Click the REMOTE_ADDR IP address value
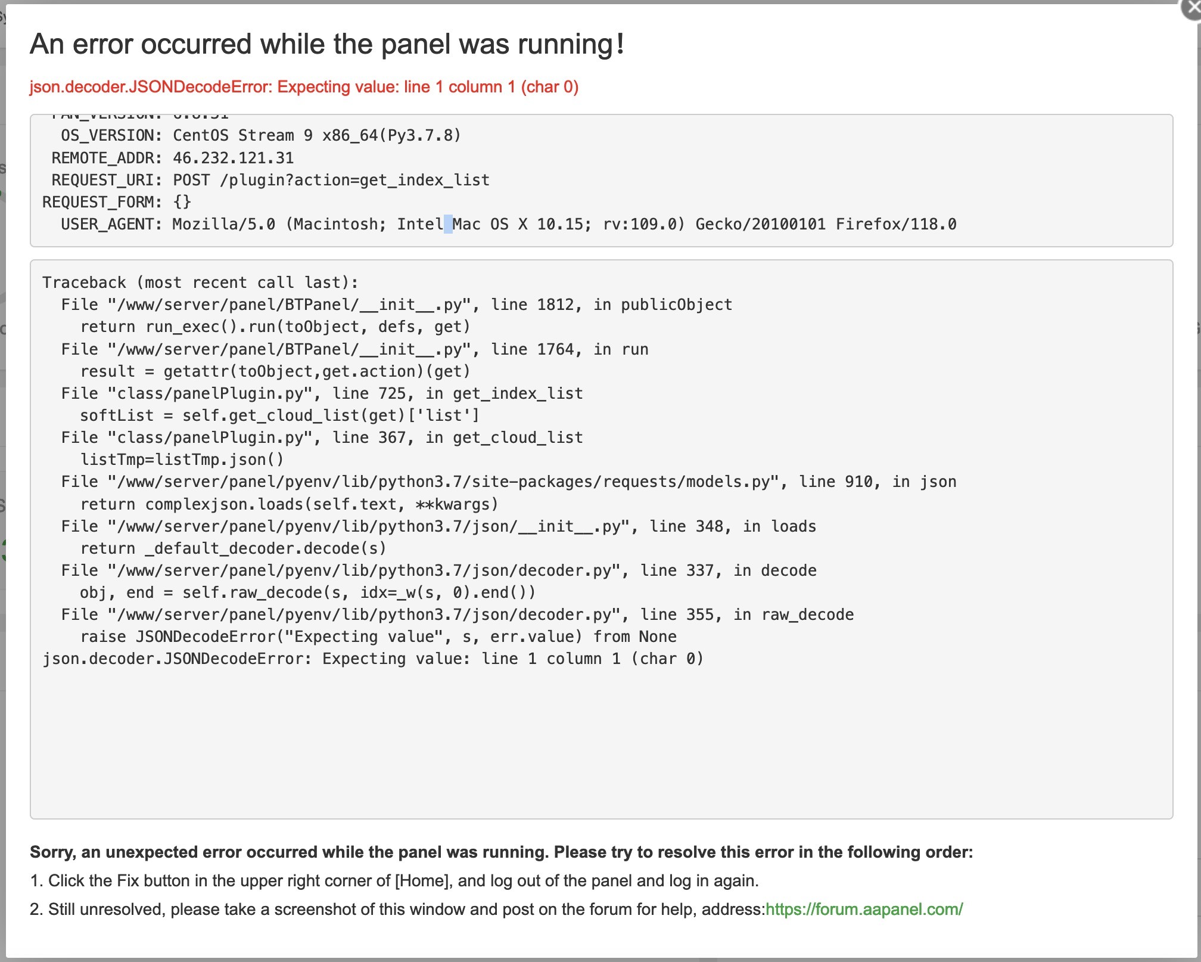 click(x=233, y=158)
